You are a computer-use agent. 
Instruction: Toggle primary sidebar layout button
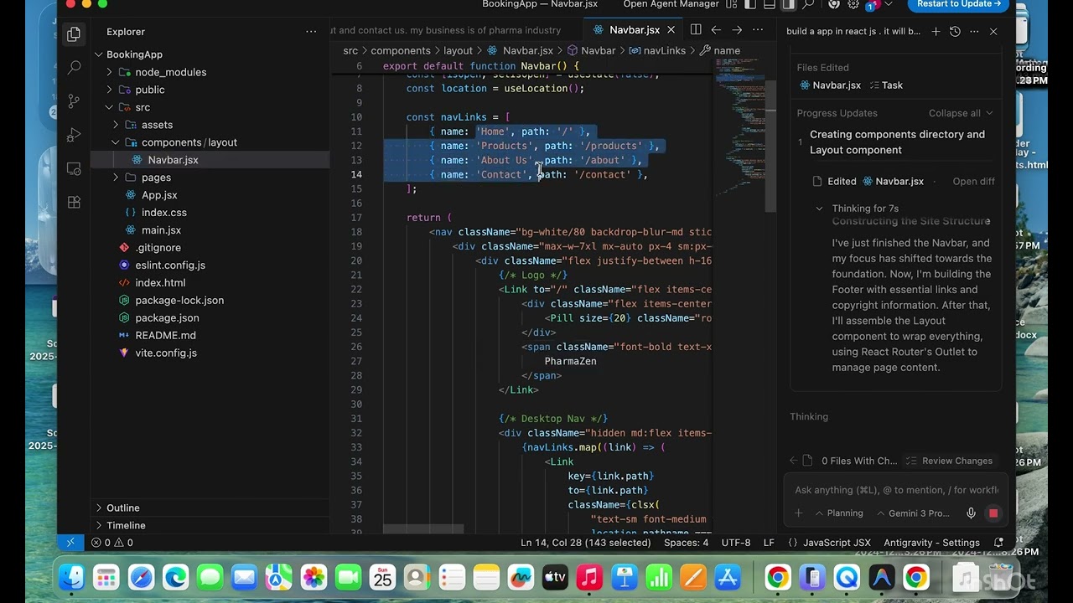click(x=750, y=4)
